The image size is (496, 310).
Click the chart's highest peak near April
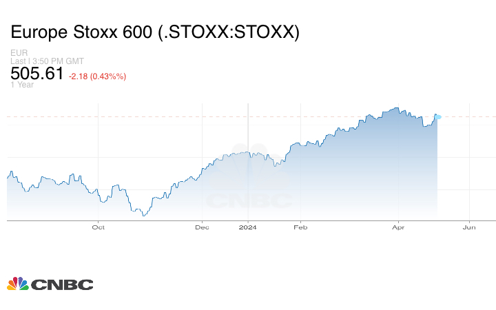click(396, 107)
